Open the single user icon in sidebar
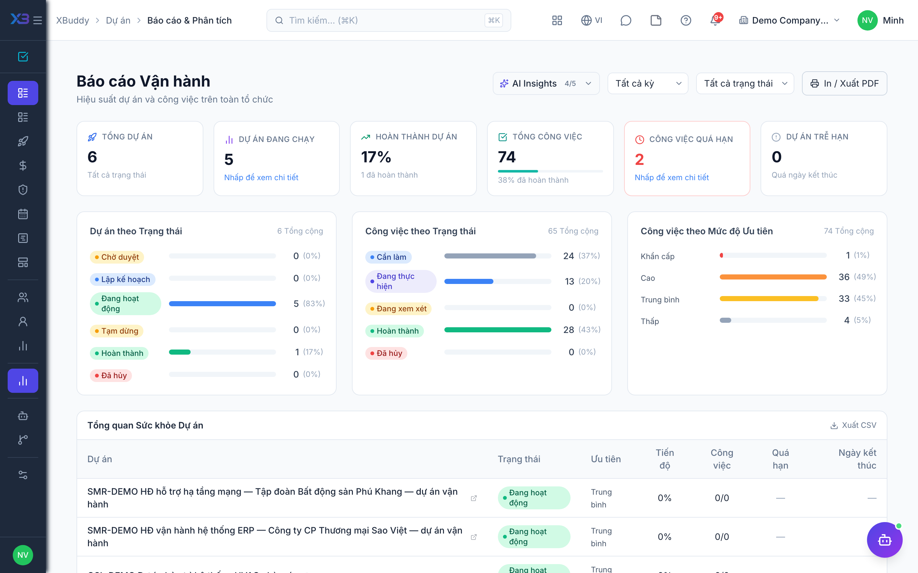Viewport: 918px width, 573px height. 23,322
